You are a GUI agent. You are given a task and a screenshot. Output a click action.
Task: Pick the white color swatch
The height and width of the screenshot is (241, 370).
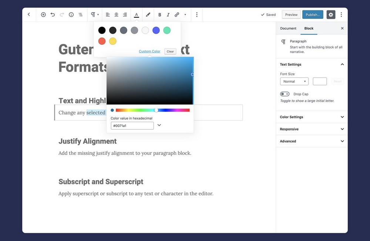point(145,30)
